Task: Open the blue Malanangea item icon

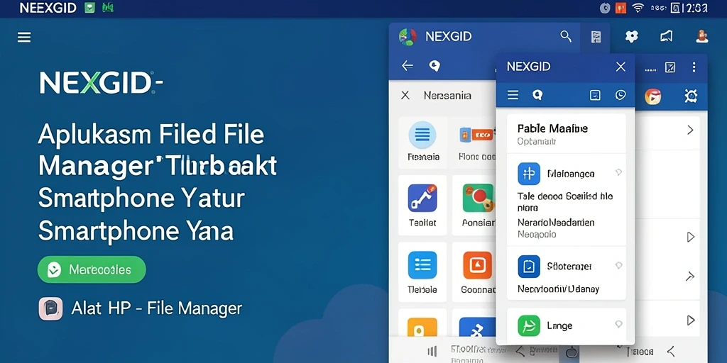Action: coord(529,174)
